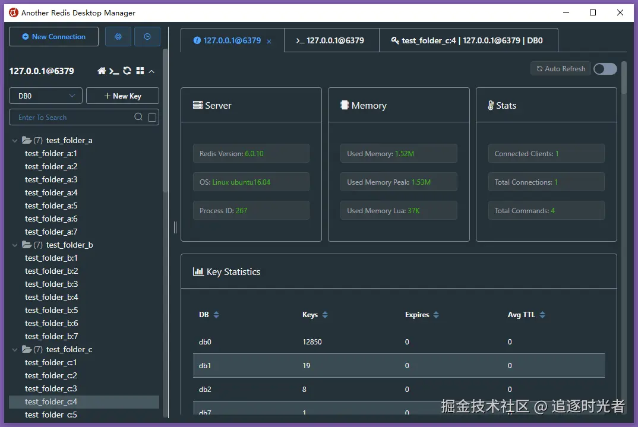Toggle the Auto Refresh switch
Image resolution: width=638 pixels, height=427 pixels.
(605, 69)
